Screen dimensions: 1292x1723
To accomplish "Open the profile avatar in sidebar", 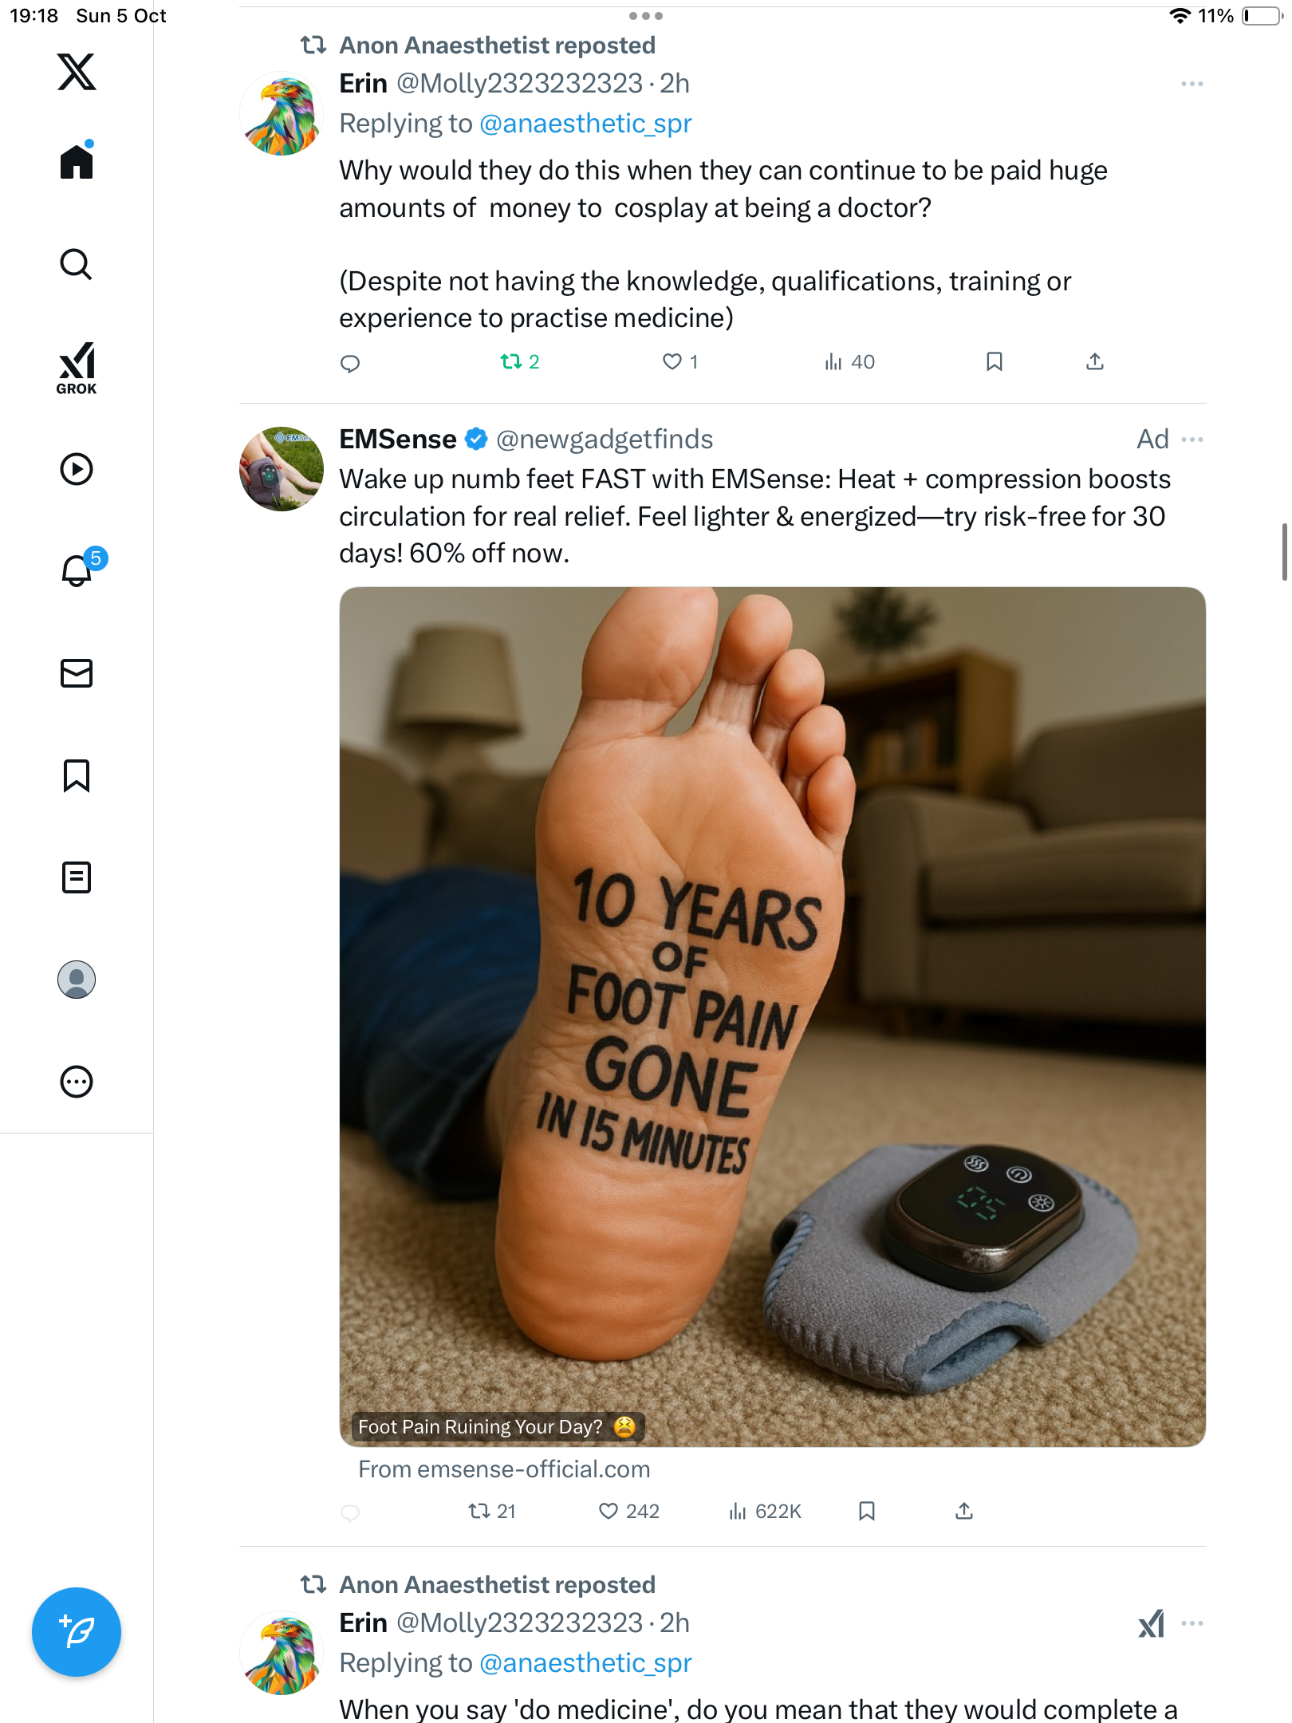I will (77, 980).
